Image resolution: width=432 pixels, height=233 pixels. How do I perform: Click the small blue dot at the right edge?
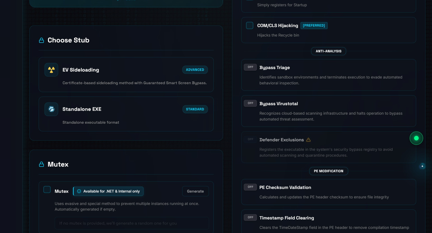pos(422,166)
